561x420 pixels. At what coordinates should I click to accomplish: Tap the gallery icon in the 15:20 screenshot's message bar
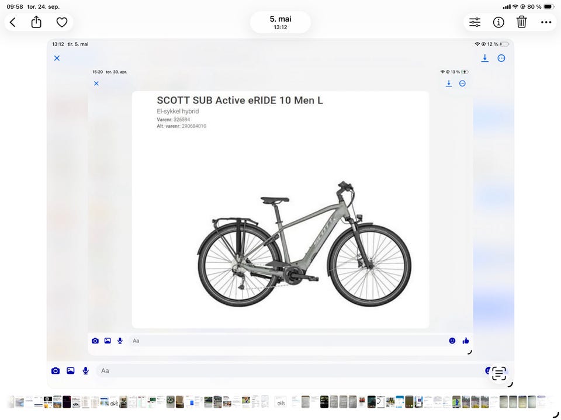[x=108, y=341]
